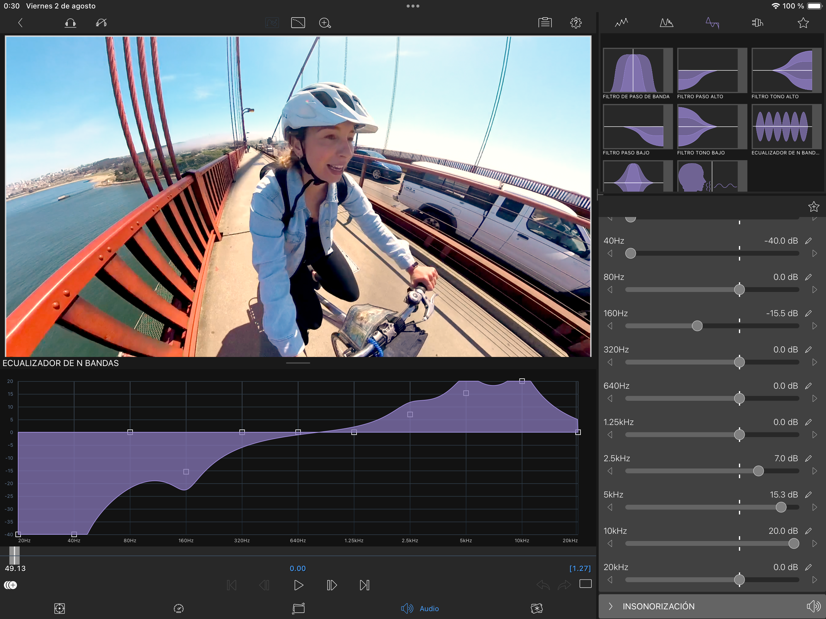Click the 5kHz gain slider knob

[x=781, y=507]
